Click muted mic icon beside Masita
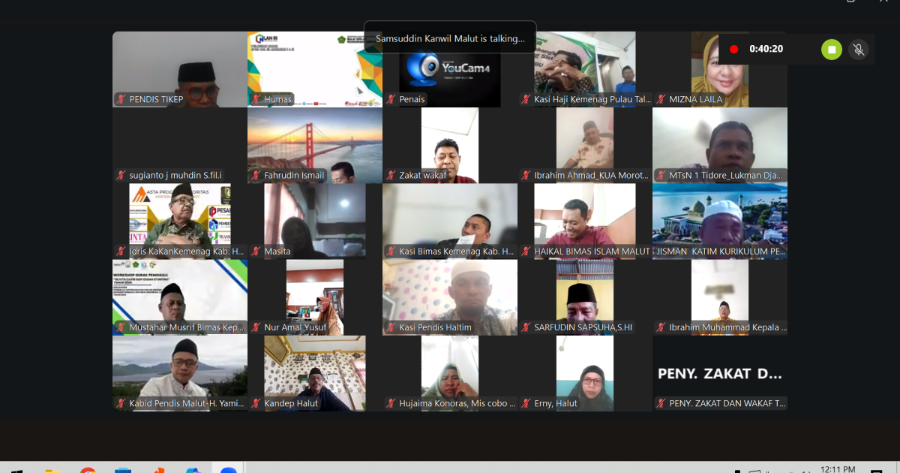 [x=256, y=252]
